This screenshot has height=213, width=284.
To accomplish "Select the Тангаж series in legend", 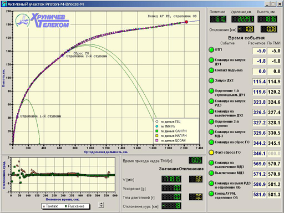I will click(x=50, y=206).
